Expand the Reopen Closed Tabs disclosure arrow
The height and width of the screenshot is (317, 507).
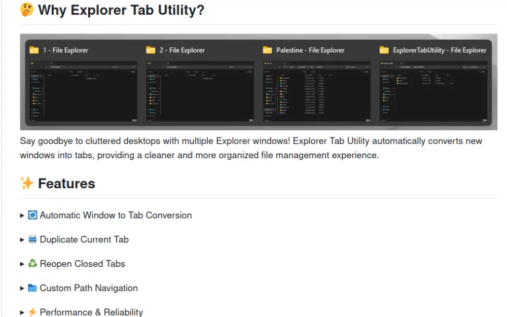coord(22,264)
